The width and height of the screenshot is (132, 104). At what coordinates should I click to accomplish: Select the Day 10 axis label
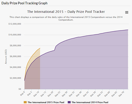[36, 94]
